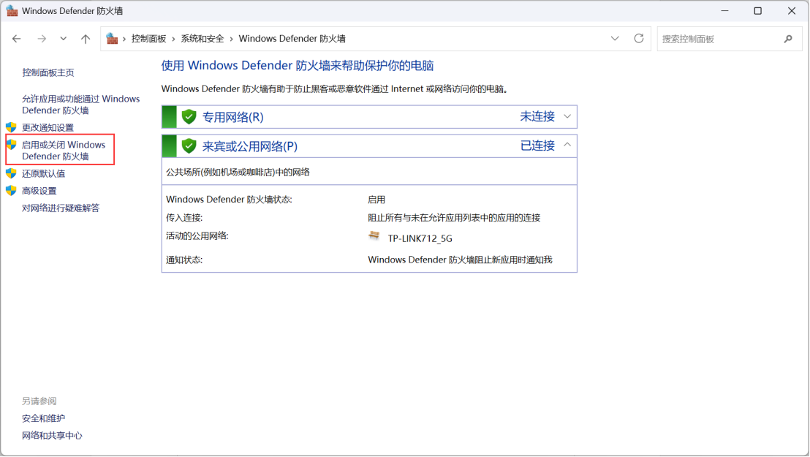
Task: Refresh the Control Panel page
Action: tap(639, 39)
